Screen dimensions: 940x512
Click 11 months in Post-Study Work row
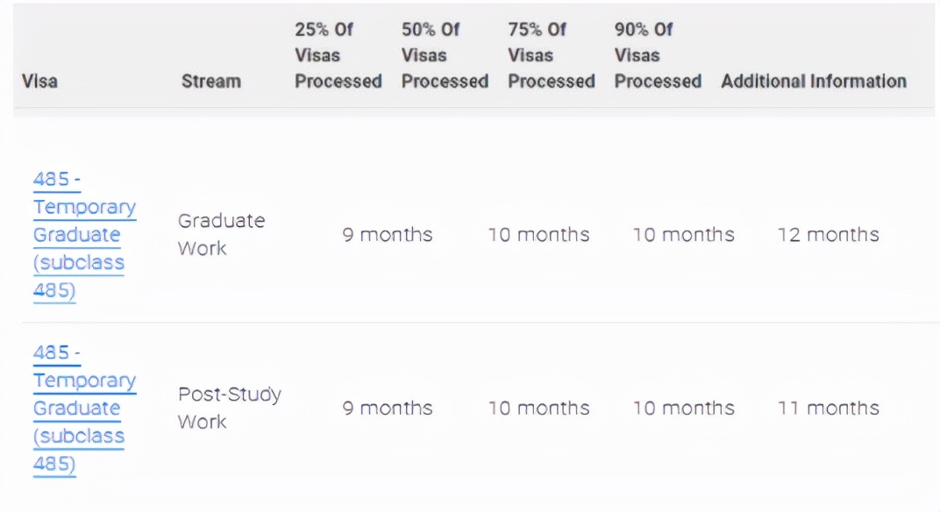(x=828, y=408)
